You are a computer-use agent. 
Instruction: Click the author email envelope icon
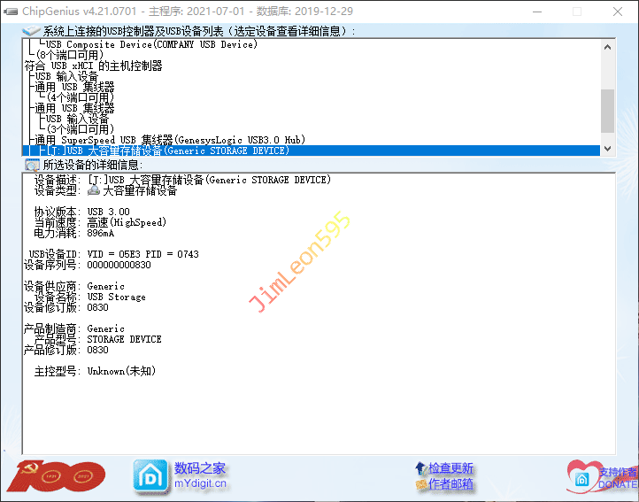(x=420, y=484)
